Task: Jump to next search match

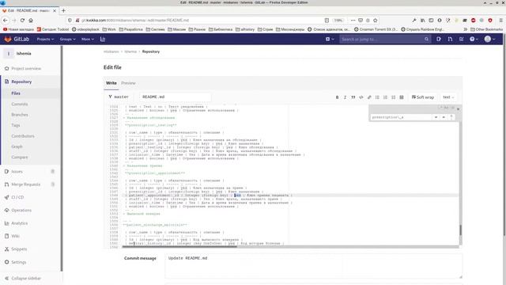Action: [444, 117]
